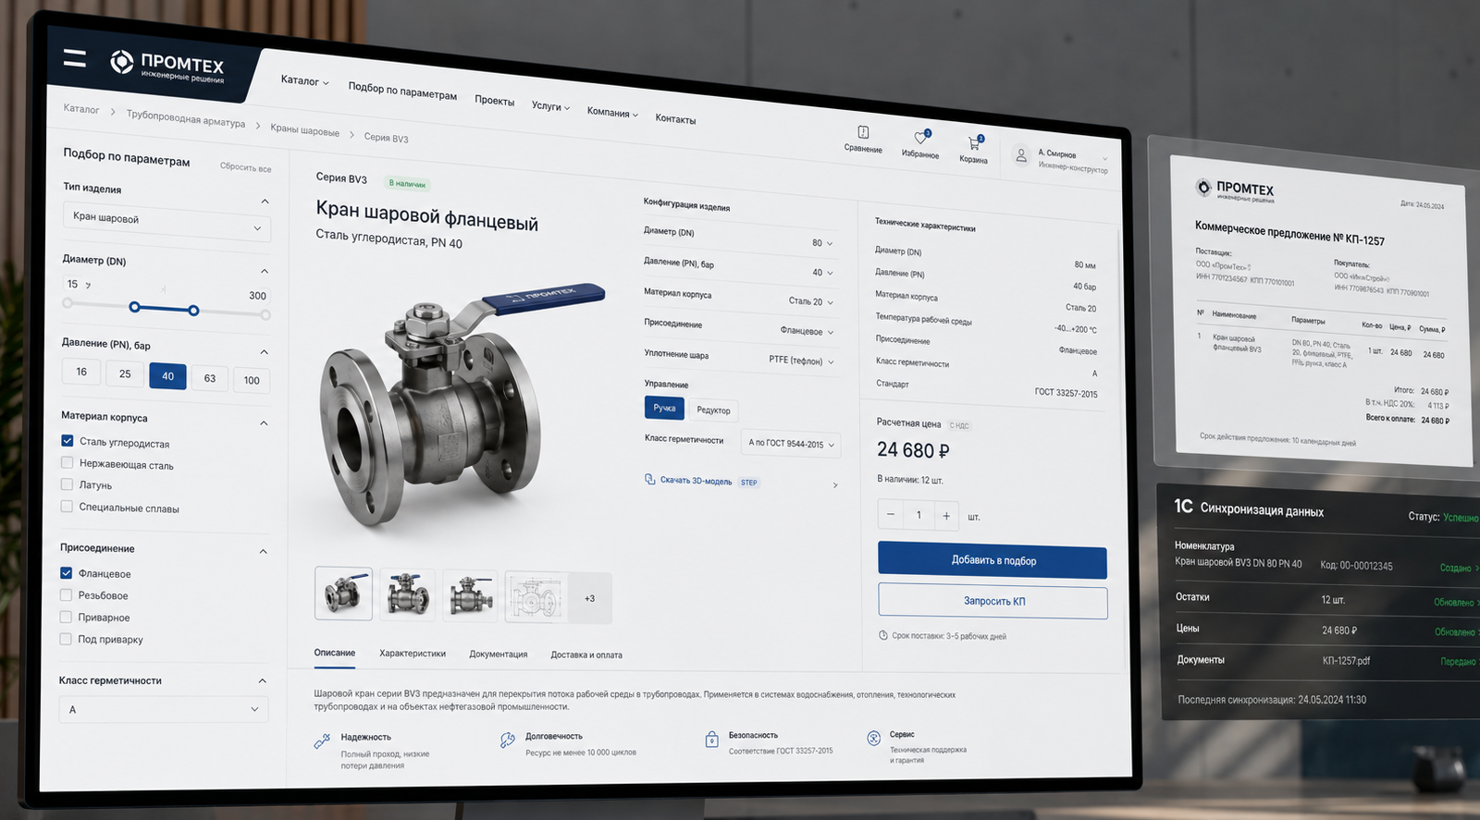
Task: Open the Услуги menu
Action: [x=550, y=106]
